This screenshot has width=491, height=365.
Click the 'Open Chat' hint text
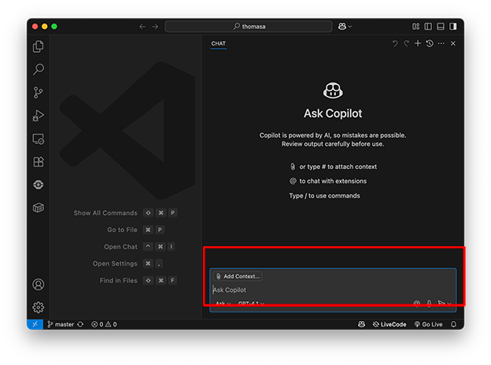coord(120,247)
